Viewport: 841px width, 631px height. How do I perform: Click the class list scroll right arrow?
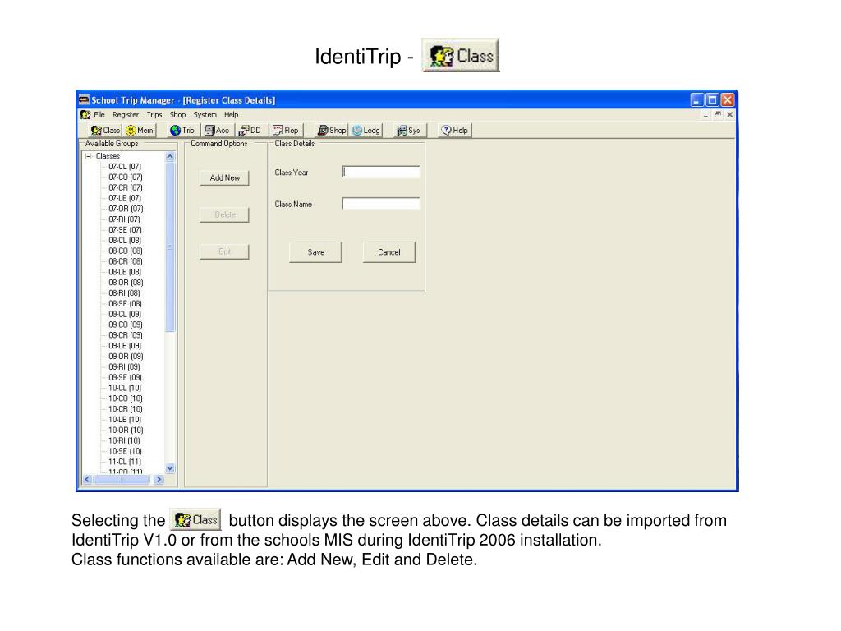[159, 479]
